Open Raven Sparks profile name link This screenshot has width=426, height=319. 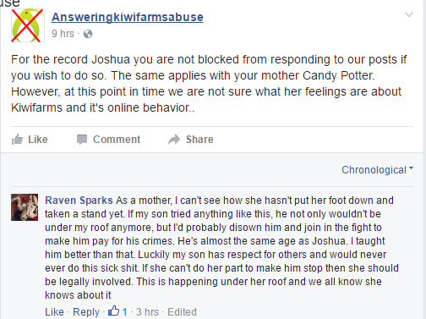pyautogui.click(x=79, y=201)
